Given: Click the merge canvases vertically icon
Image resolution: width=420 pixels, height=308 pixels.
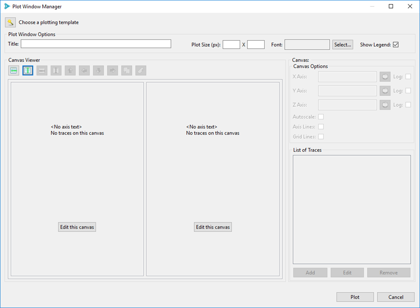Looking at the screenshot, I should pyautogui.click(x=56, y=70).
